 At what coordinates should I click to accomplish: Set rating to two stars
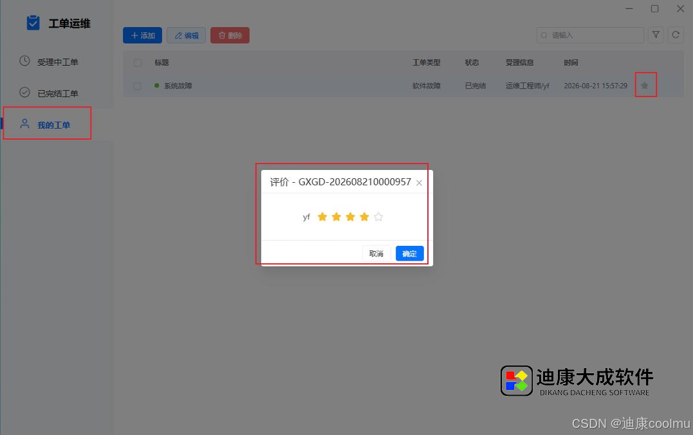[x=337, y=217]
